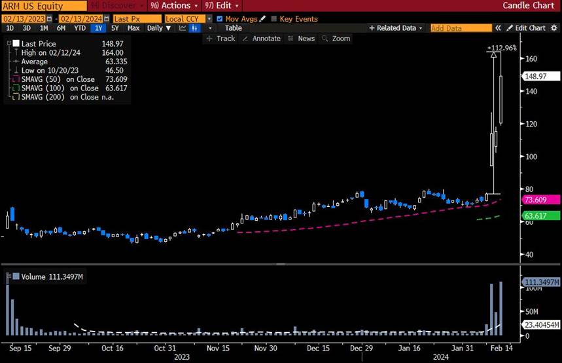562x363 pixels.
Task: Click the SMAVG (100) green color swatch
Action: tap(16, 88)
